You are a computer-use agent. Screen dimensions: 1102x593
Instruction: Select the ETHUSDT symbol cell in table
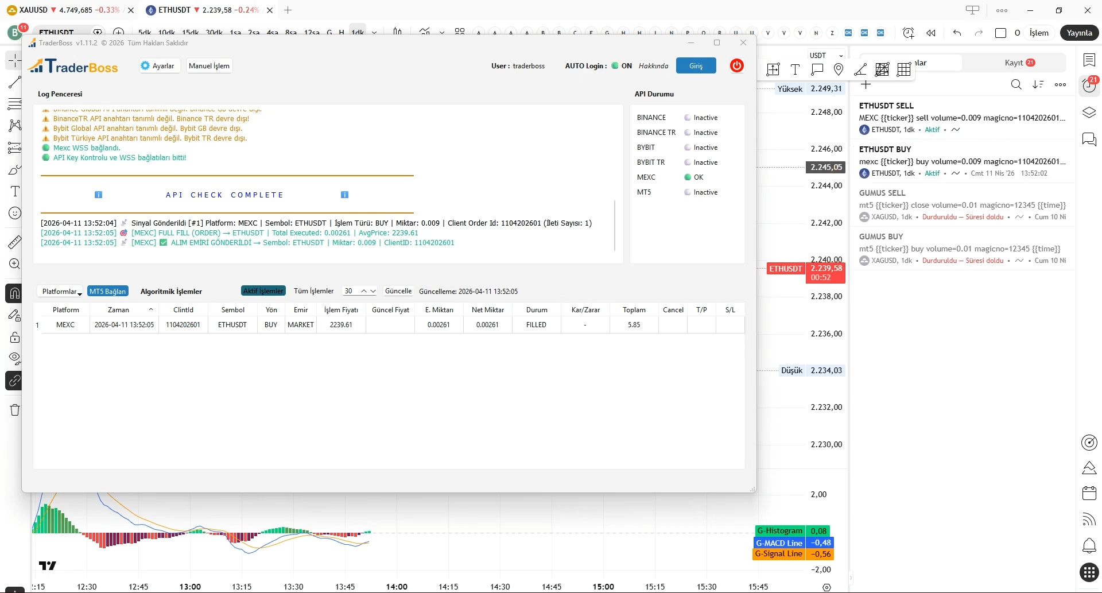point(232,325)
